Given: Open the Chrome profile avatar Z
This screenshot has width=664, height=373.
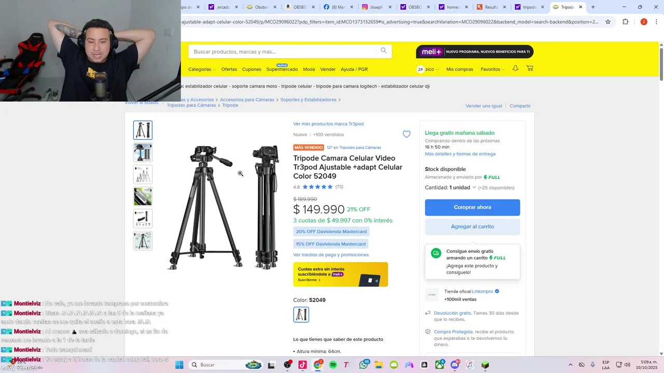Looking at the screenshot, I should pos(644,22).
